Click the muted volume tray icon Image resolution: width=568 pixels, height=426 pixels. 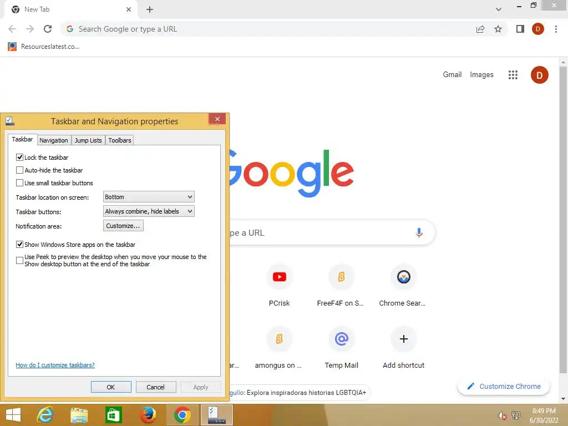(x=502, y=415)
